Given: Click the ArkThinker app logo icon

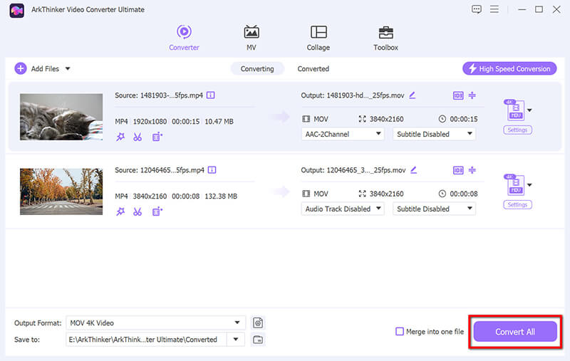Looking at the screenshot, I should click(x=16, y=10).
